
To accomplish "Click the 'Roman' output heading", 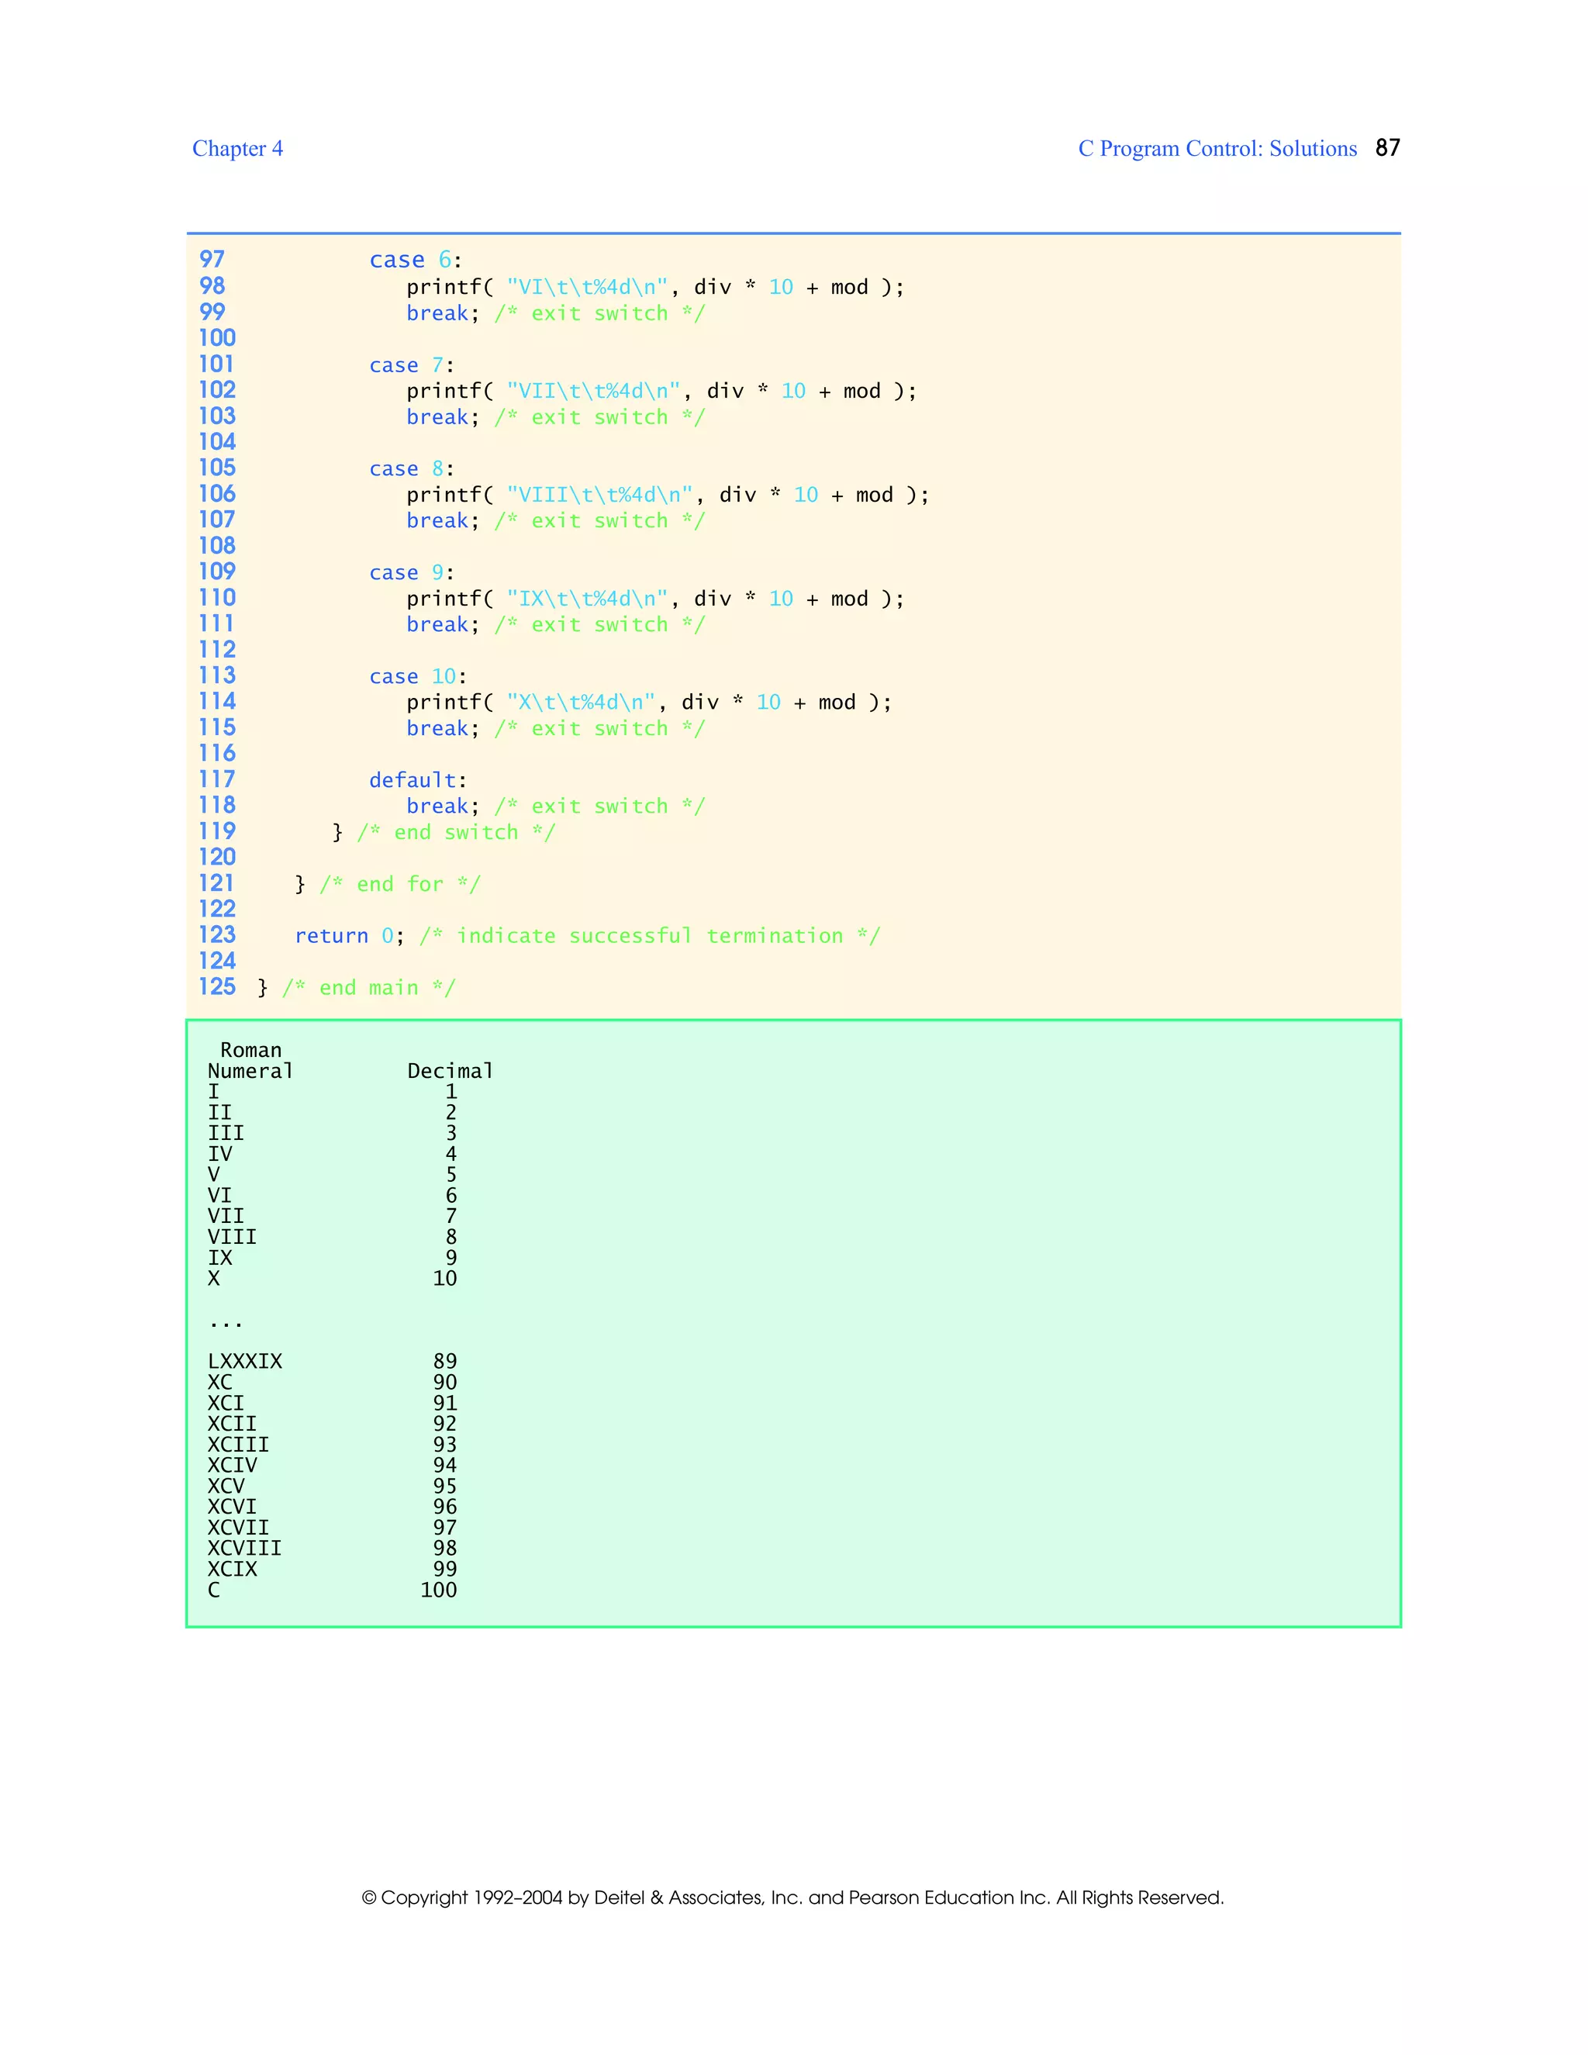I will 250,1050.
